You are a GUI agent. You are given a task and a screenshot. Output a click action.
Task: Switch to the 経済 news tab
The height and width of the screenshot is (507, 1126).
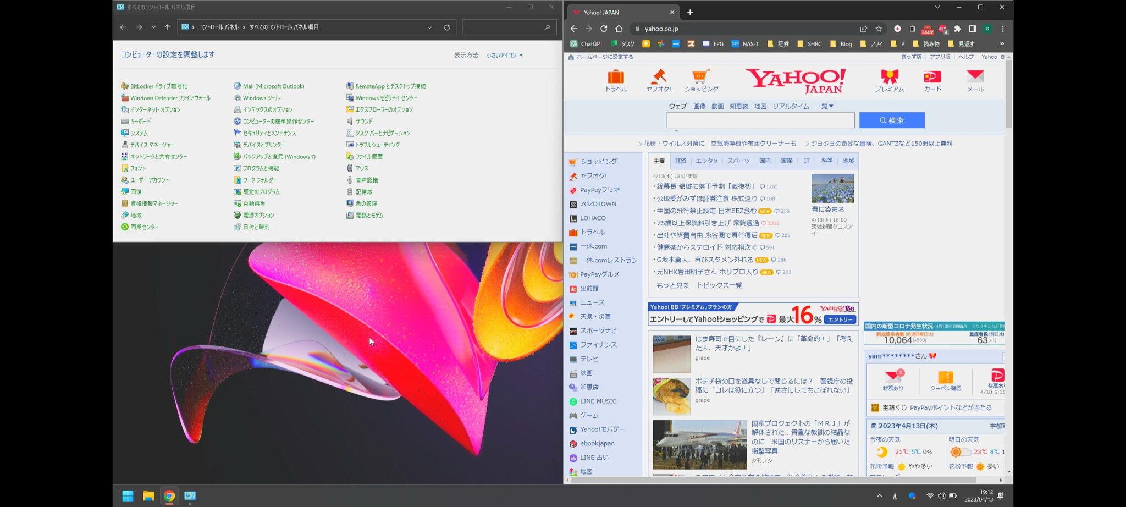click(x=680, y=161)
